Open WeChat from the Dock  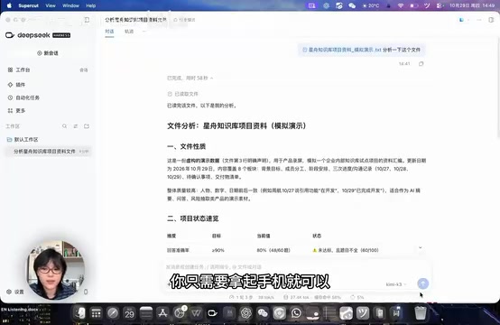coord(263,313)
